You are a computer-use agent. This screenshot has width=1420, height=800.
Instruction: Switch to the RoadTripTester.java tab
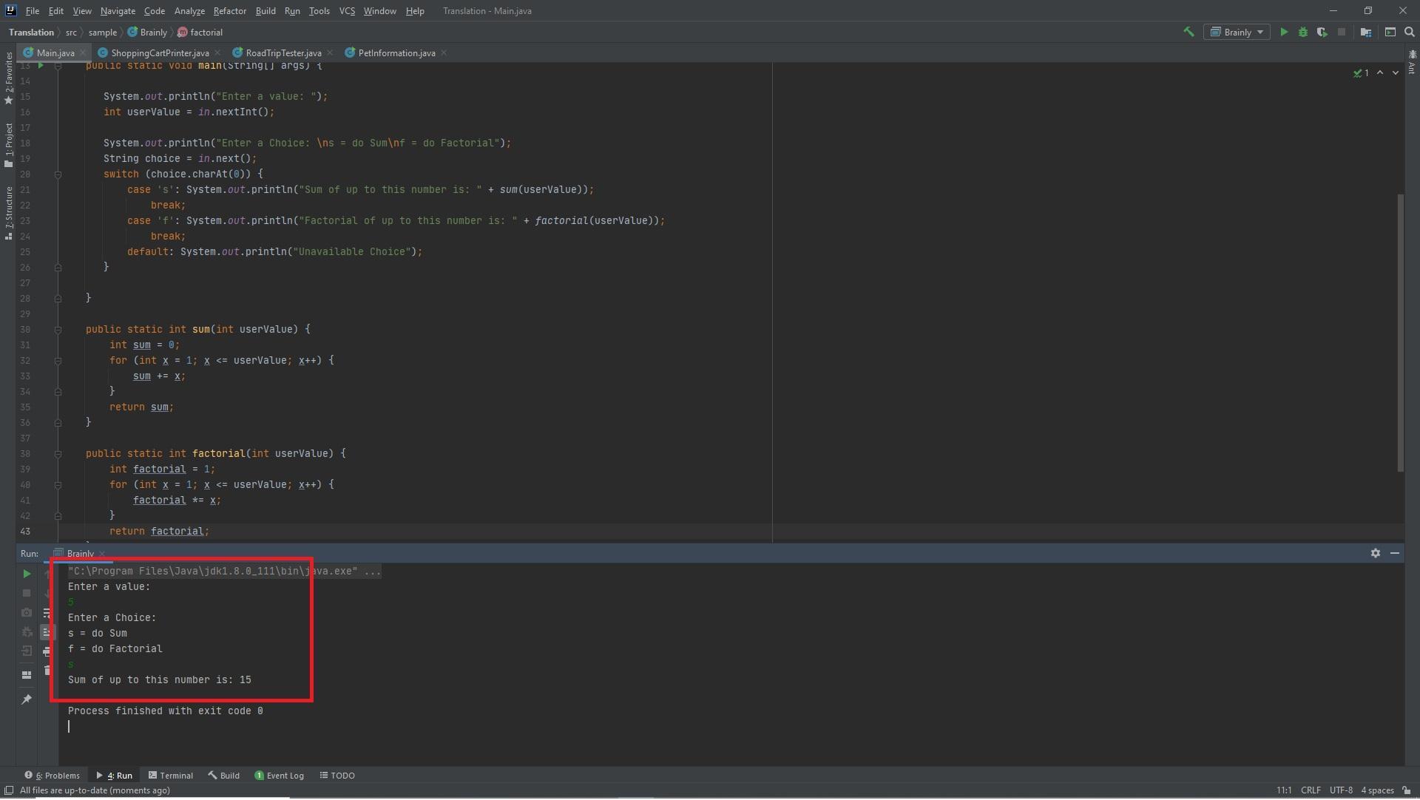[283, 53]
